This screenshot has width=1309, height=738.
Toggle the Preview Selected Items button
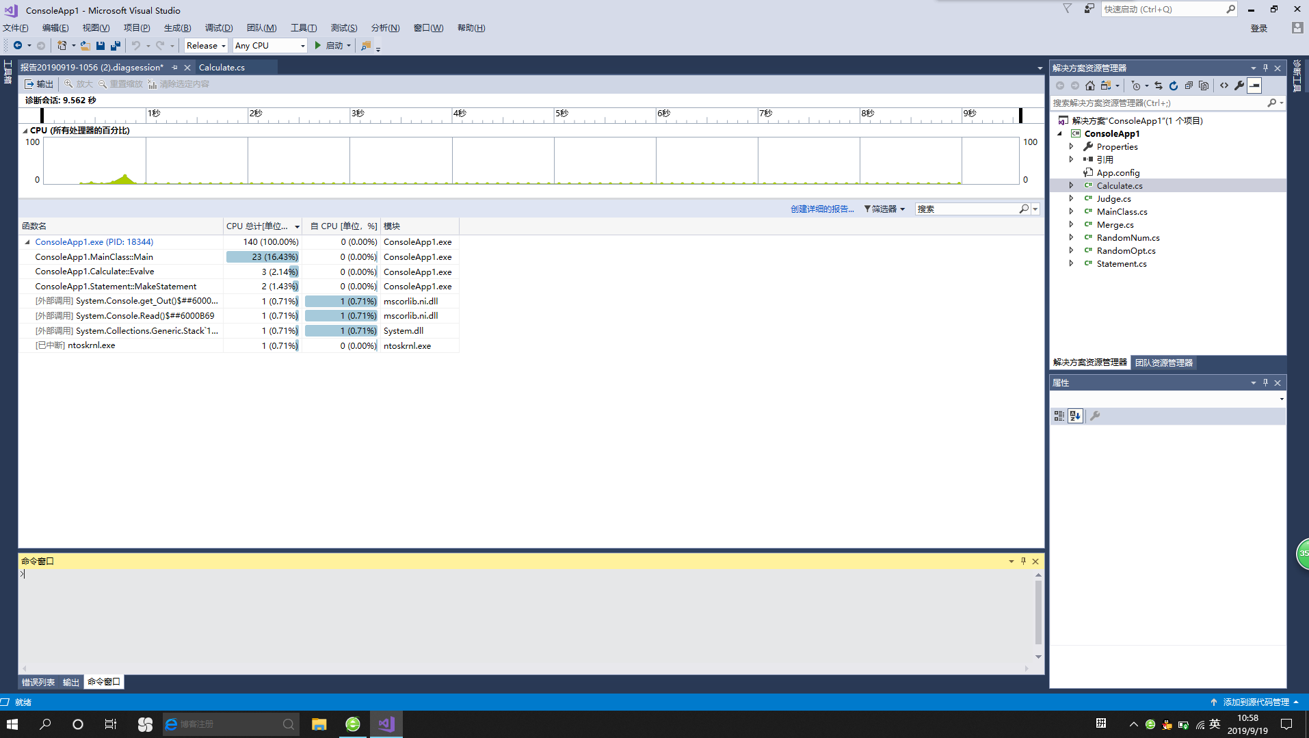[x=1254, y=85]
